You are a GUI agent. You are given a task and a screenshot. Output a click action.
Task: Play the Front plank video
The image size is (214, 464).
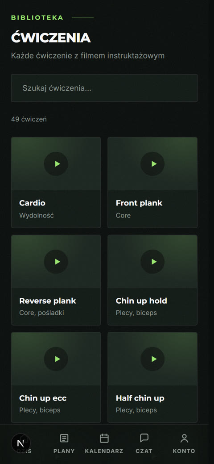click(x=152, y=163)
